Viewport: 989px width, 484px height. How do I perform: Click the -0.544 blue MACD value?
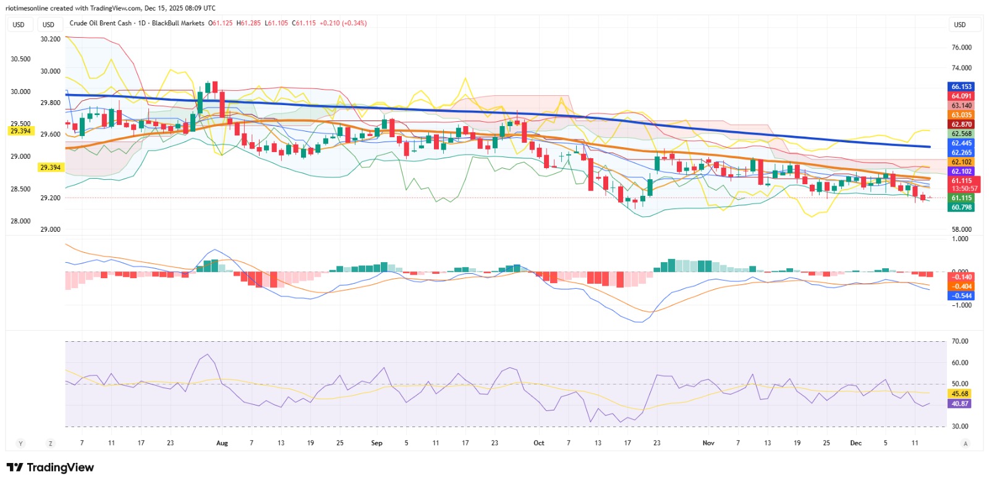(961, 295)
